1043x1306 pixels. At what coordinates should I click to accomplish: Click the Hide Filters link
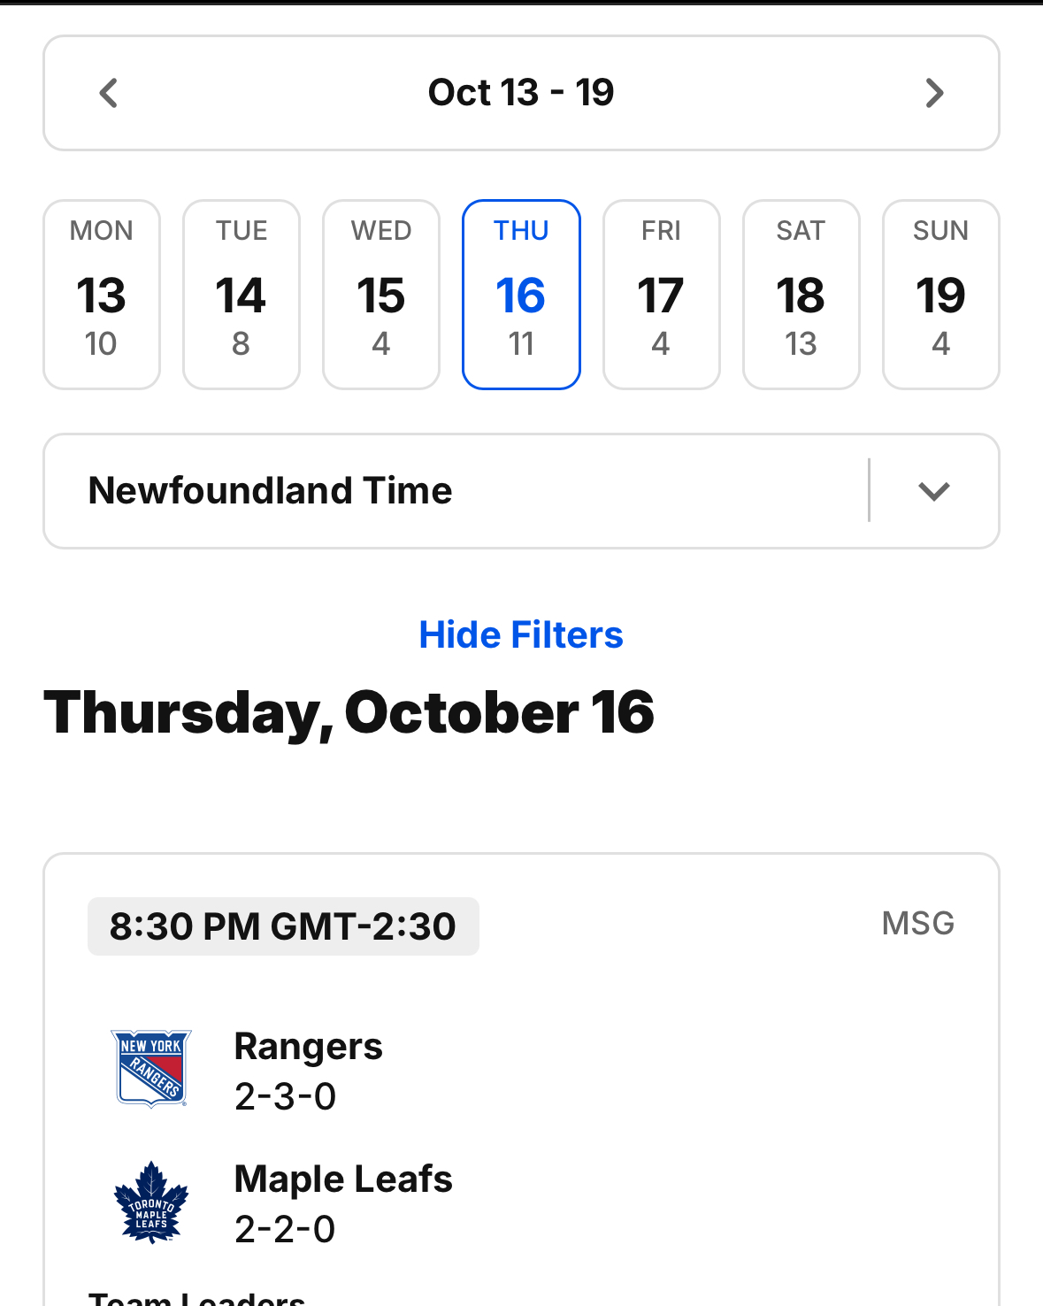coord(521,635)
